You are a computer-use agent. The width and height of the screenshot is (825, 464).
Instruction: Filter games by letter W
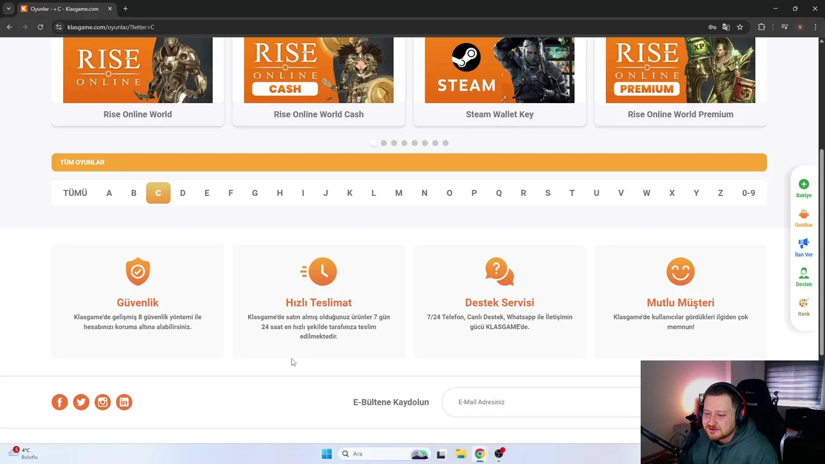pos(646,193)
